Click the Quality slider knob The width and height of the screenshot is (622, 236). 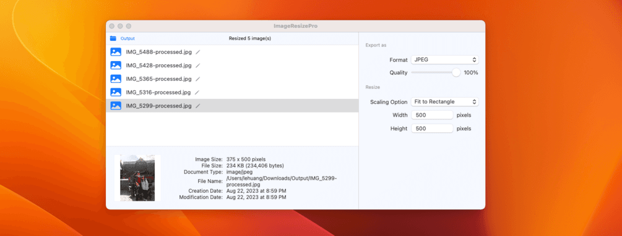[x=456, y=72]
